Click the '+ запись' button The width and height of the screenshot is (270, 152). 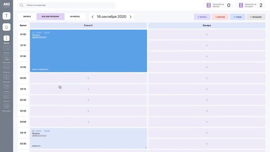point(202,17)
